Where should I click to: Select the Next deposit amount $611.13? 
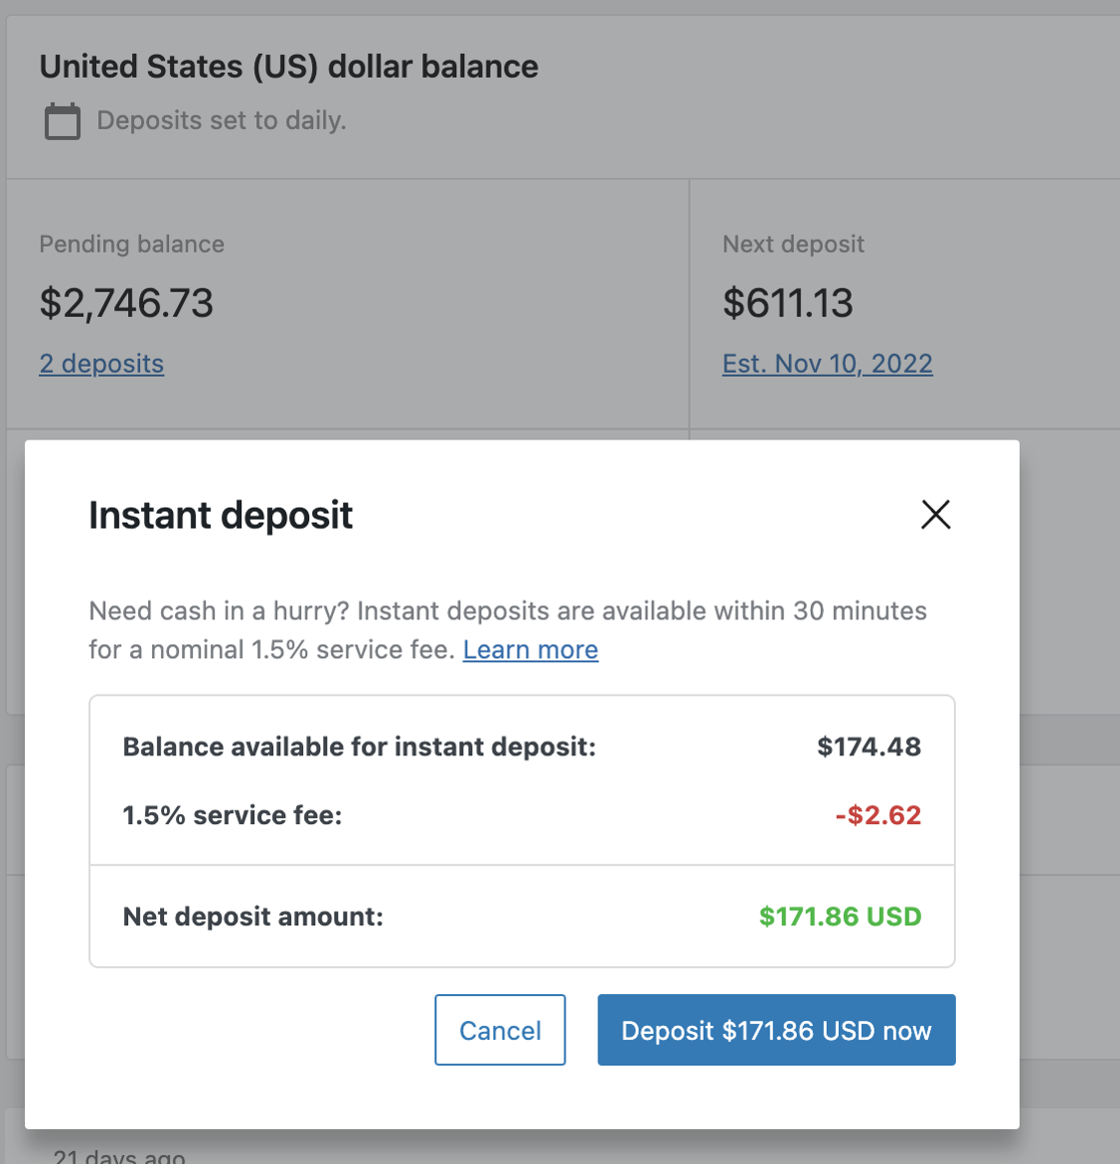click(x=788, y=303)
